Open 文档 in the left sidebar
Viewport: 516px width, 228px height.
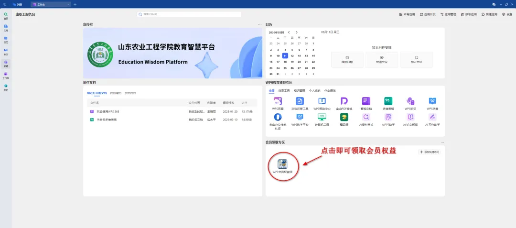(x=6, y=28)
